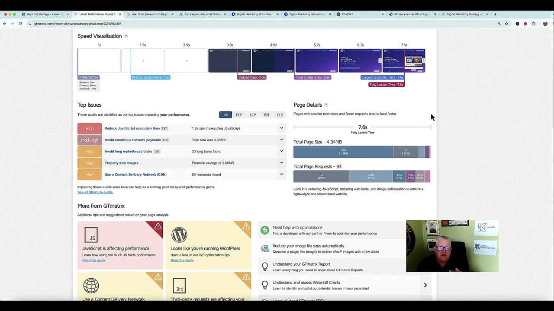Click the browser address bar URL
Screen dimensions: 554x311
click(77, 24)
